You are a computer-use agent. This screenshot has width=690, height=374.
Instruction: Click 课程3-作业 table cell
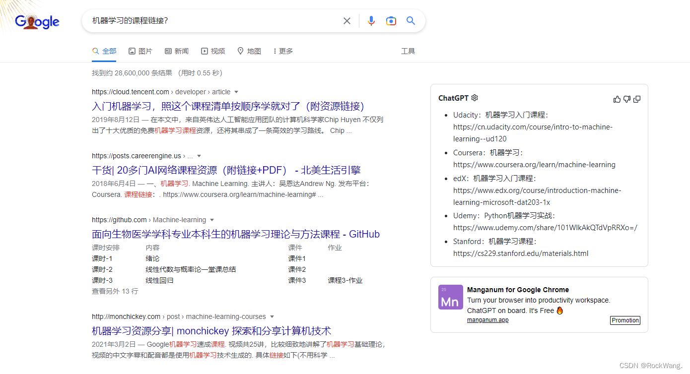345,280
